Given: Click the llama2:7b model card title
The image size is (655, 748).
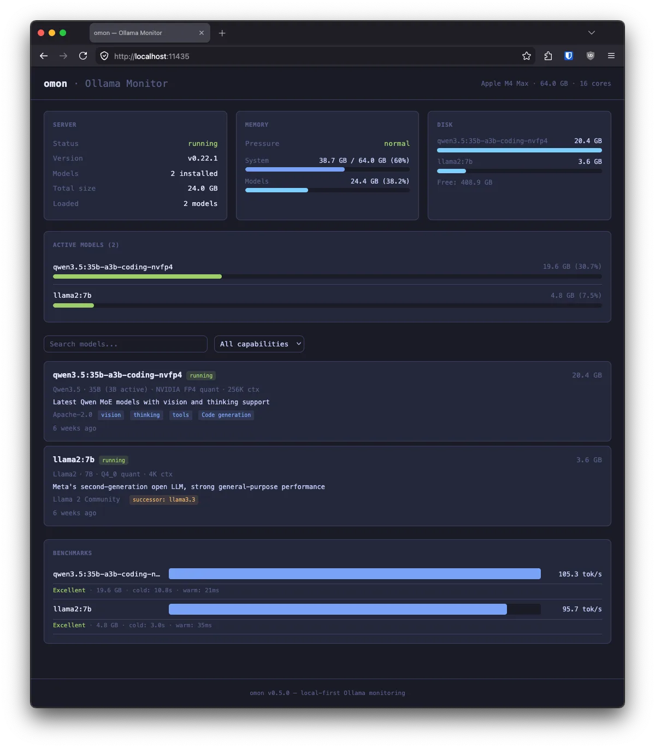Looking at the screenshot, I should pos(74,460).
